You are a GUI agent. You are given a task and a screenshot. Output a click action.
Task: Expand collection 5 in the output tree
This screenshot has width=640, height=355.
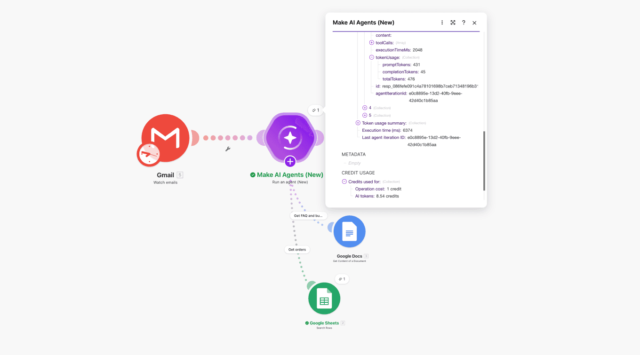pyautogui.click(x=365, y=115)
